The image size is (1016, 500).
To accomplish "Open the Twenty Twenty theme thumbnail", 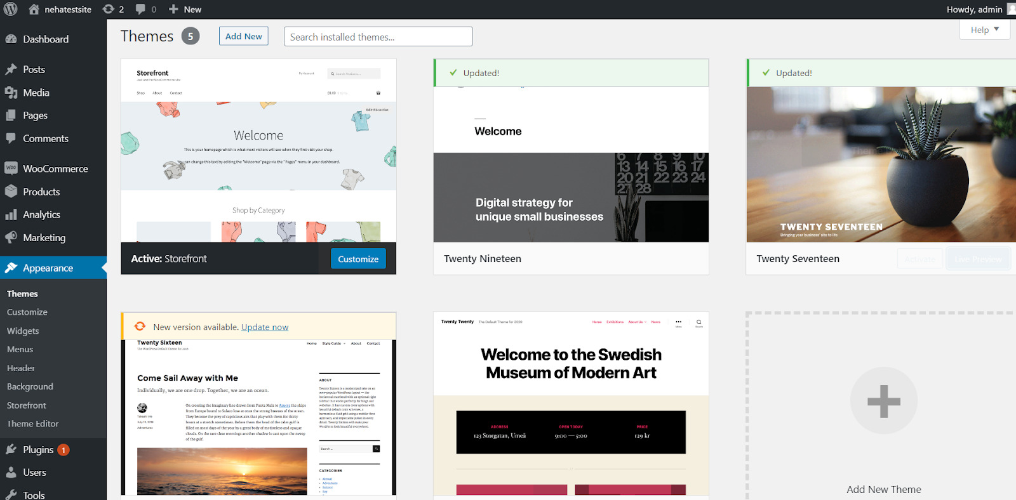I will (571, 404).
